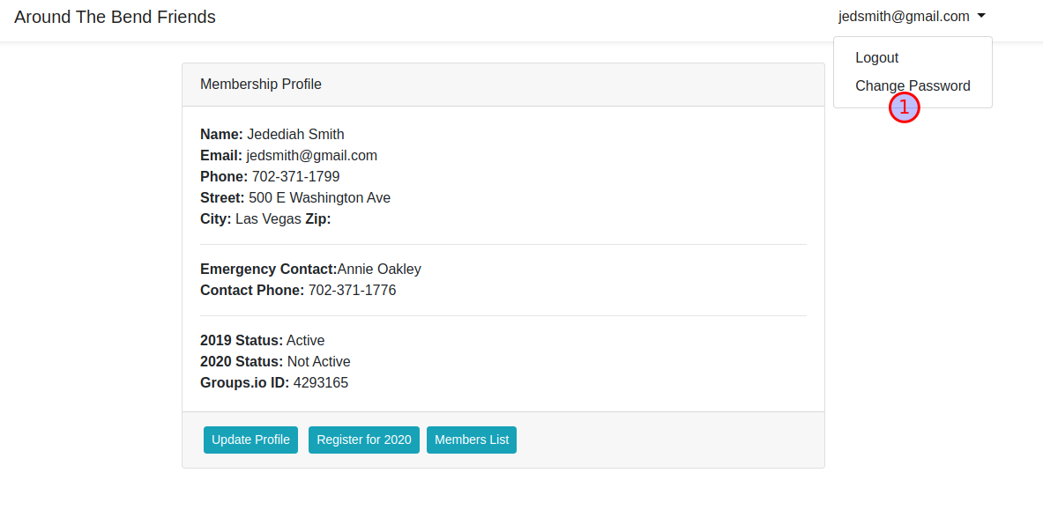This screenshot has width=1043, height=510.
Task: Click the city value Las Vegas
Action: [268, 219]
